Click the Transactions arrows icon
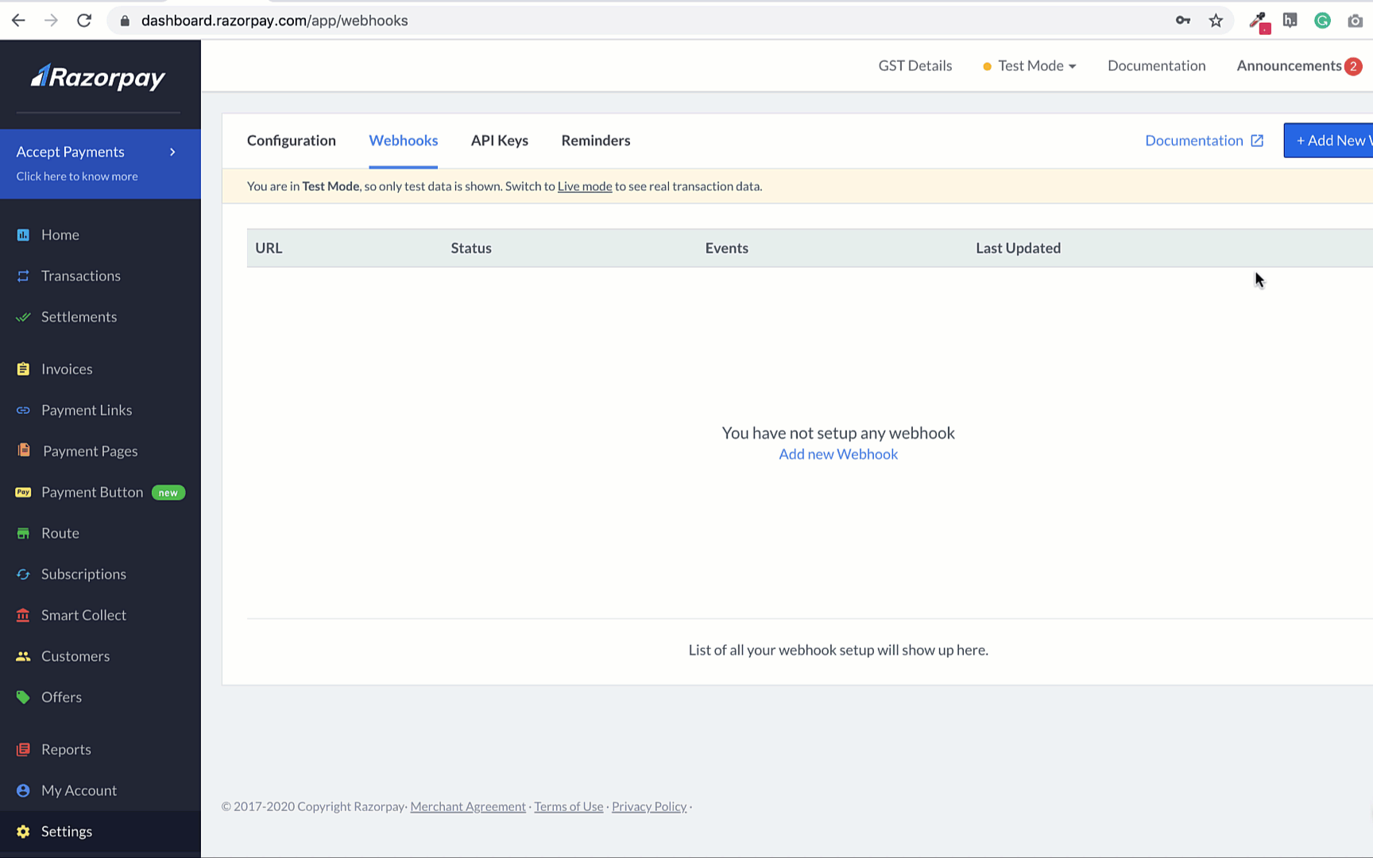This screenshot has width=1373, height=858. (x=23, y=276)
